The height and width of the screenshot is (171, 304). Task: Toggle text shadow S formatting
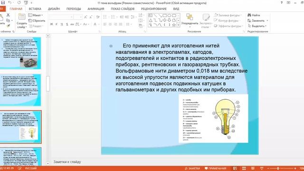tap(67, 24)
